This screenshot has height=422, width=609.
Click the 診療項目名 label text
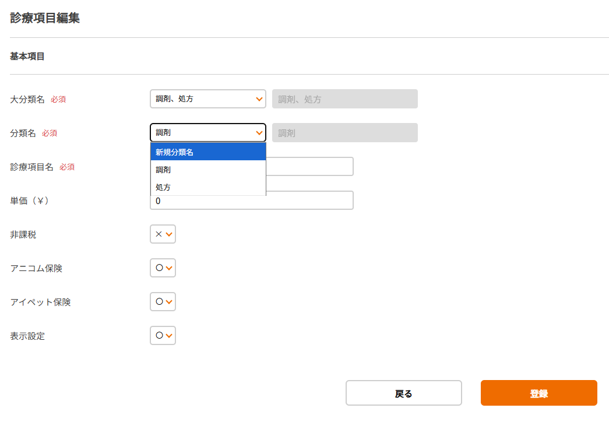coord(32,167)
